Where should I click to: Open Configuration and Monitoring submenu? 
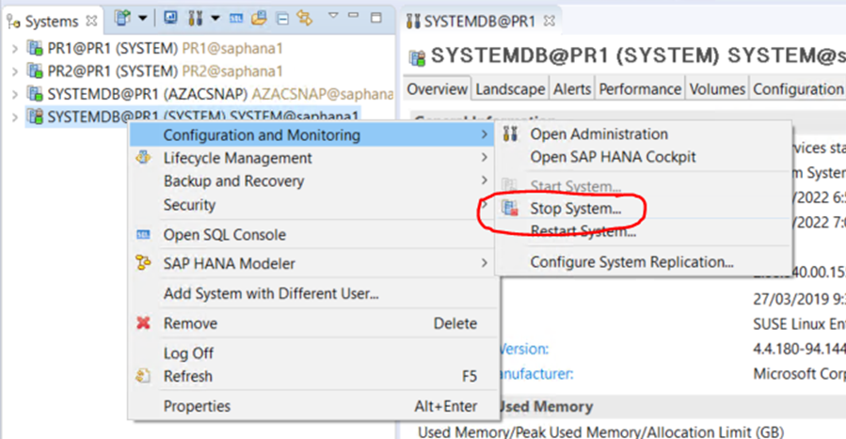(311, 134)
